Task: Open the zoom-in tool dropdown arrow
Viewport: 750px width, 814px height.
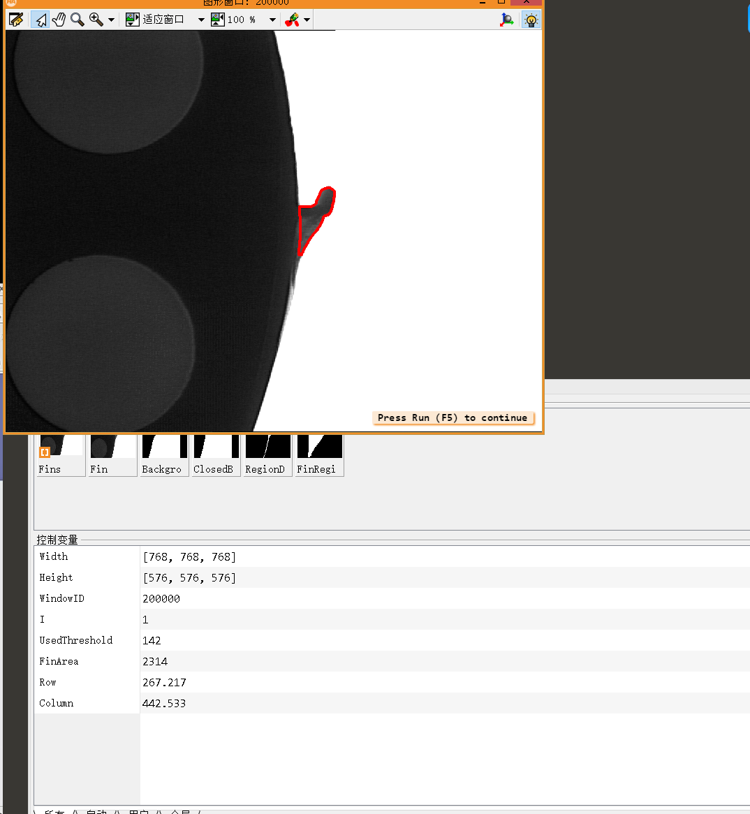Action: [111, 20]
